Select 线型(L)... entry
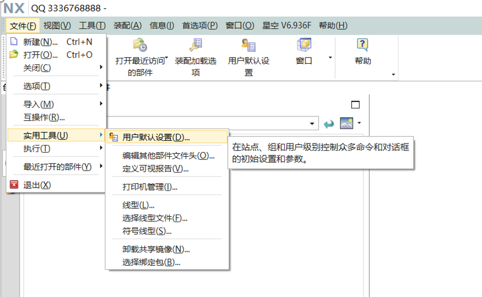This screenshot has height=297, width=482. click(x=167, y=205)
